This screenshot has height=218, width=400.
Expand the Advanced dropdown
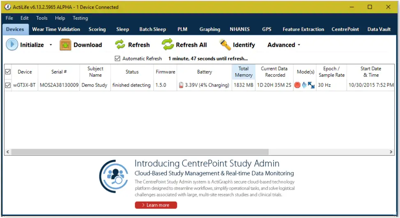[x=299, y=45]
